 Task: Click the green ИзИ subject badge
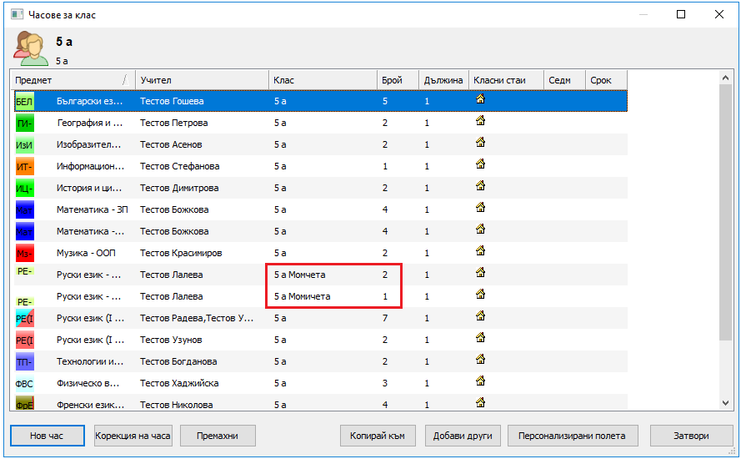[x=24, y=144]
